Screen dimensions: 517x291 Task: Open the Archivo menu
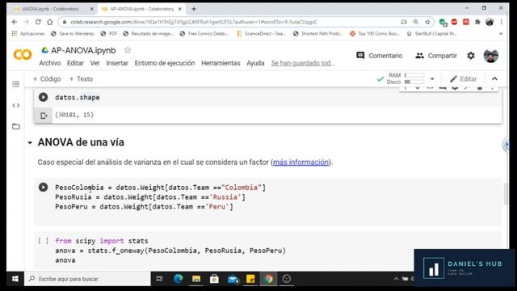[50, 63]
